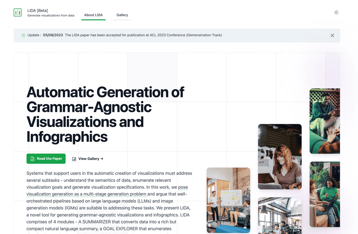Dismiss the update banner with the X

click(x=332, y=36)
